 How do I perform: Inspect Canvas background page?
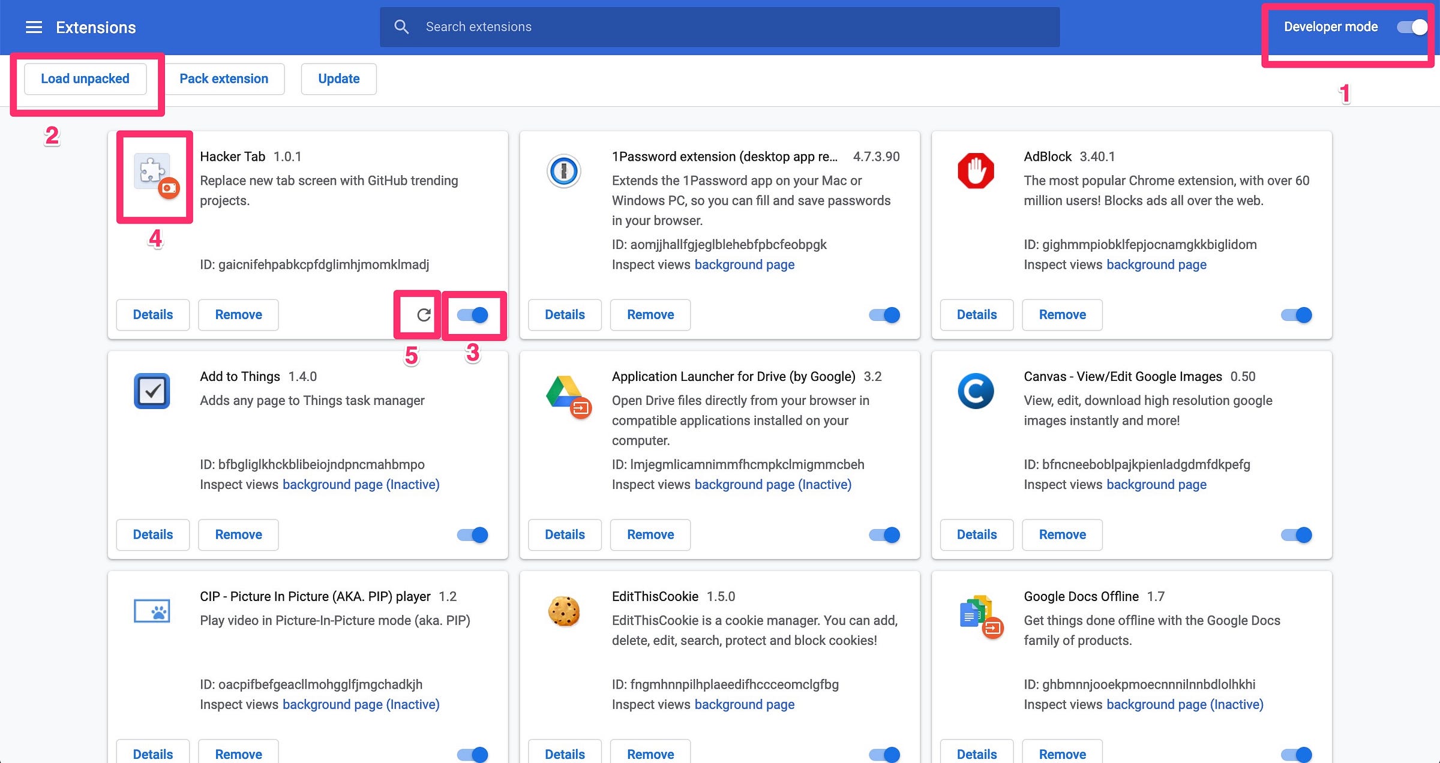coord(1156,485)
